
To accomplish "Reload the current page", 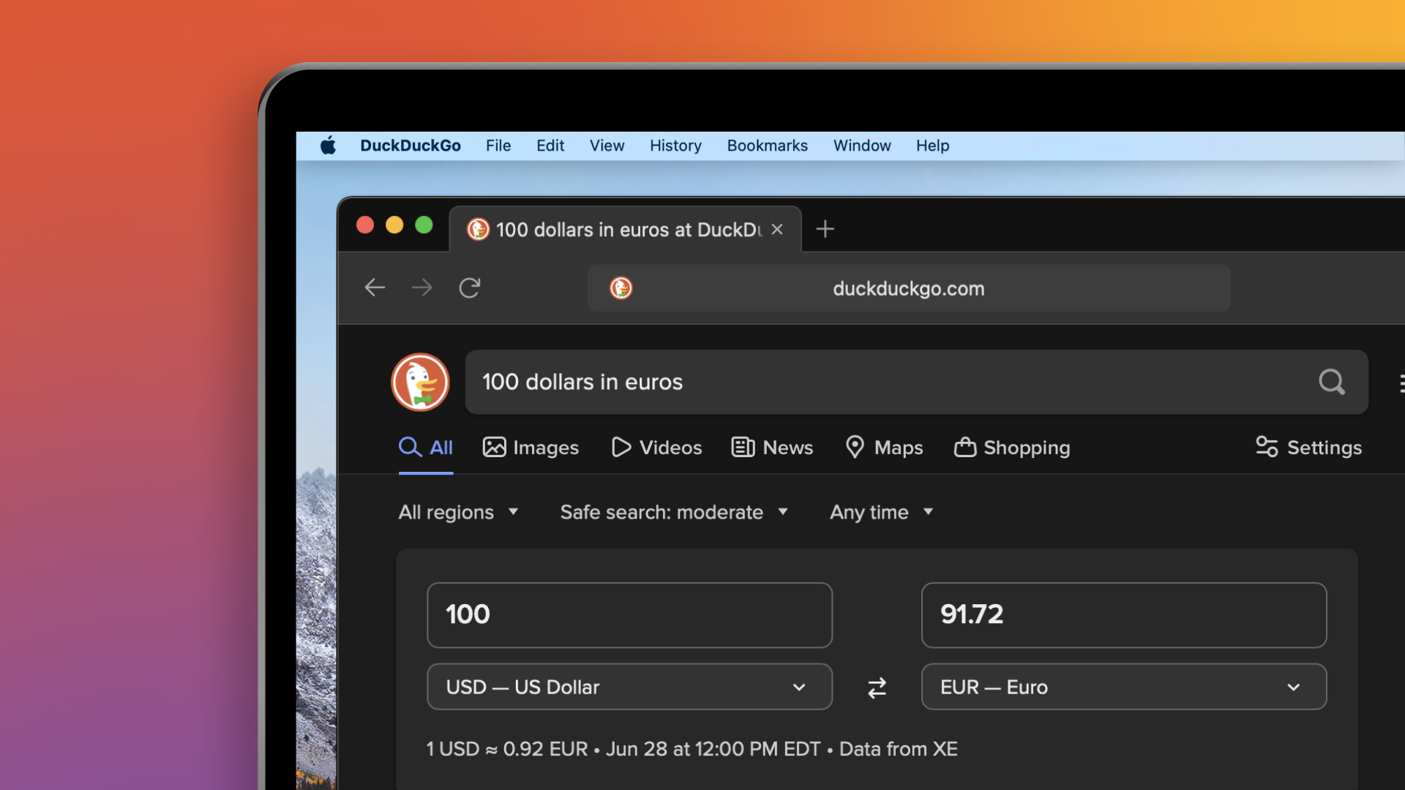I will tap(470, 287).
